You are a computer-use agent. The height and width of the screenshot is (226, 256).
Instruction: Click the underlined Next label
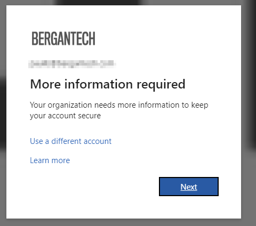click(189, 187)
